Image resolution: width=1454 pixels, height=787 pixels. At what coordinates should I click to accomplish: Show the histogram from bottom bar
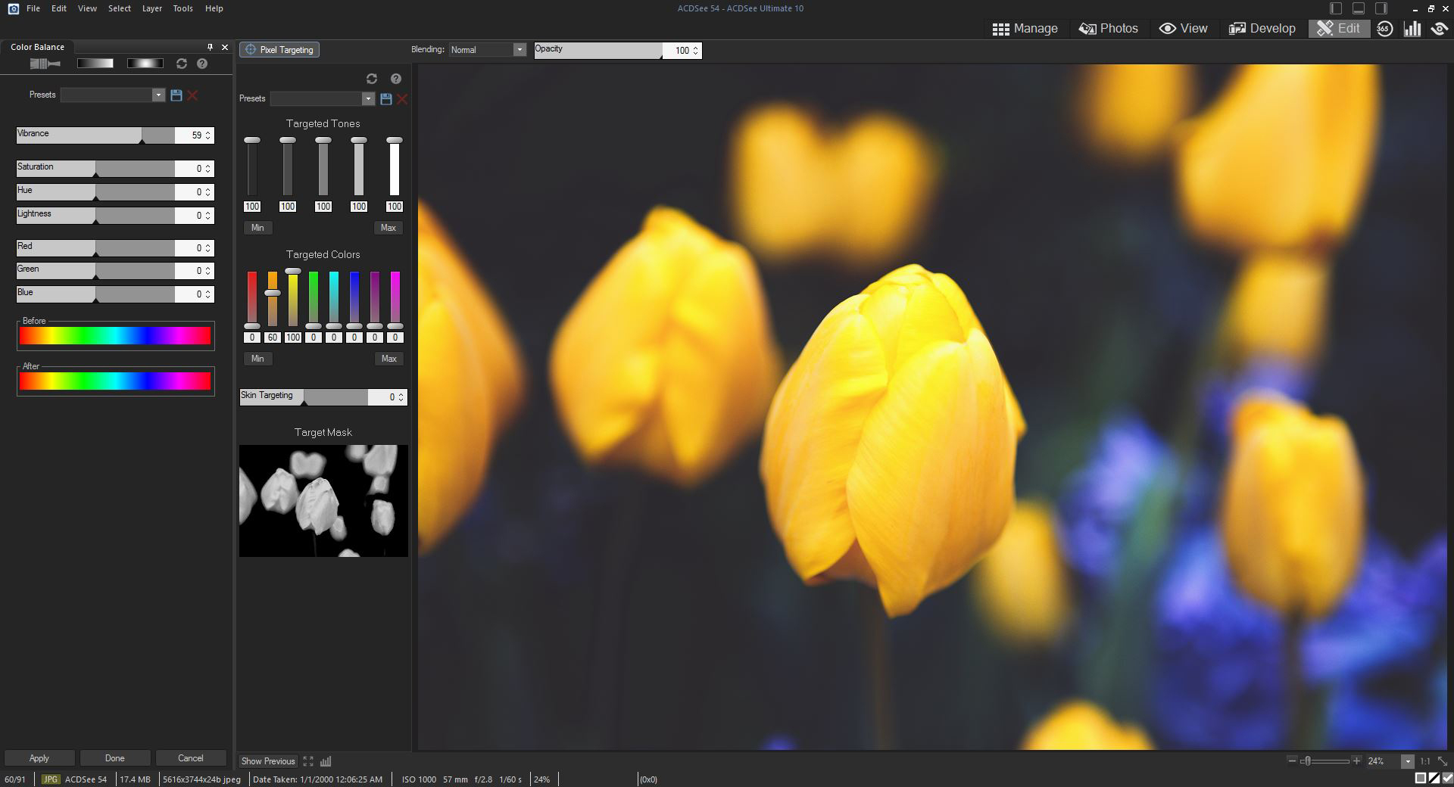tap(326, 761)
